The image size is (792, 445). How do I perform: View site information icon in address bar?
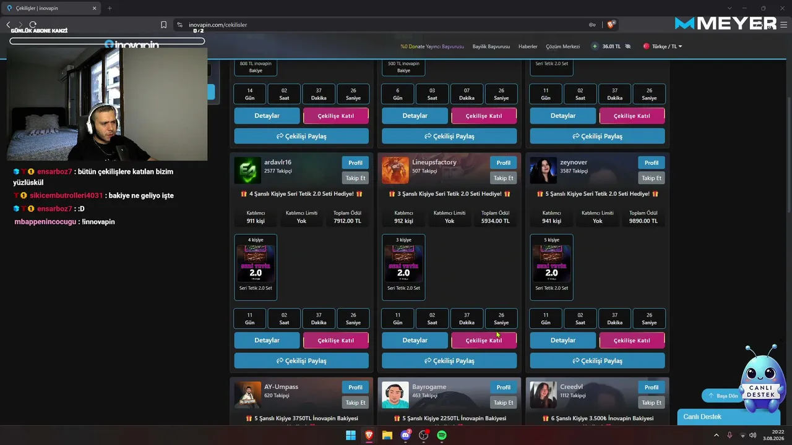pyautogui.click(x=179, y=25)
